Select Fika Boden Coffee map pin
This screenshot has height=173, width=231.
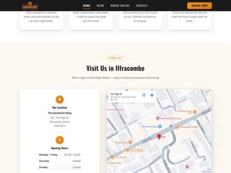tap(177, 127)
